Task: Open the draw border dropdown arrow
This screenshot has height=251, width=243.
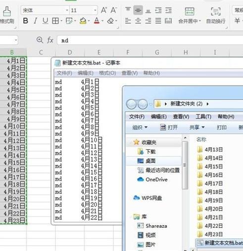Action: pos(75,21)
